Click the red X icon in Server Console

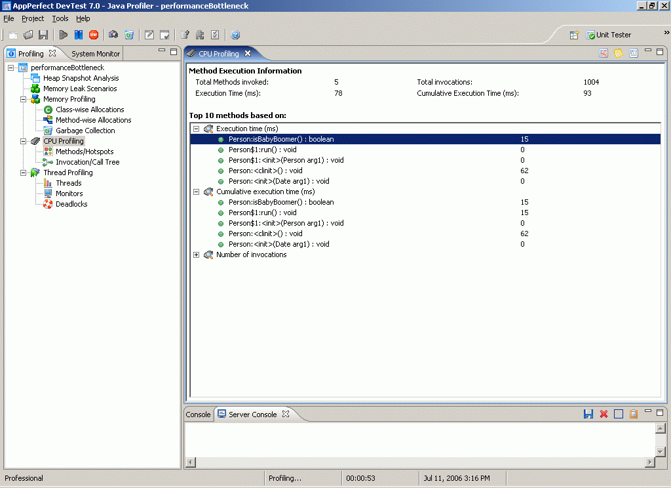coord(604,414)
